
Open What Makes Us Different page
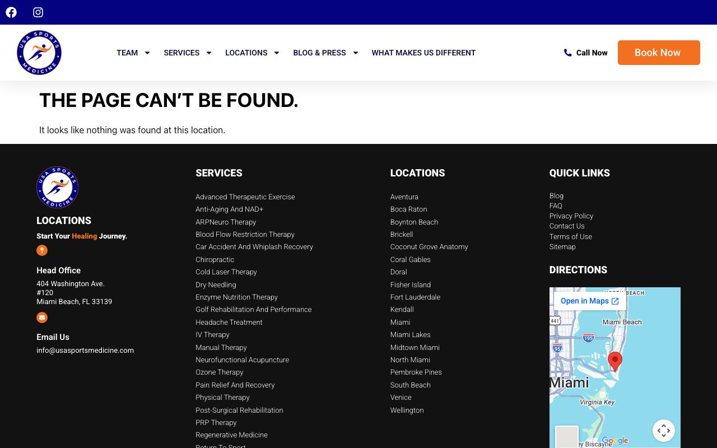pyautogui.click(x=423, y=53)
